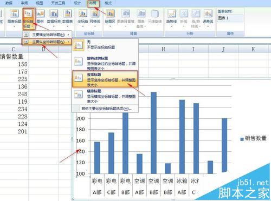Select the cell containing 201
Screen dimensions: 271x201
point(14,131)
